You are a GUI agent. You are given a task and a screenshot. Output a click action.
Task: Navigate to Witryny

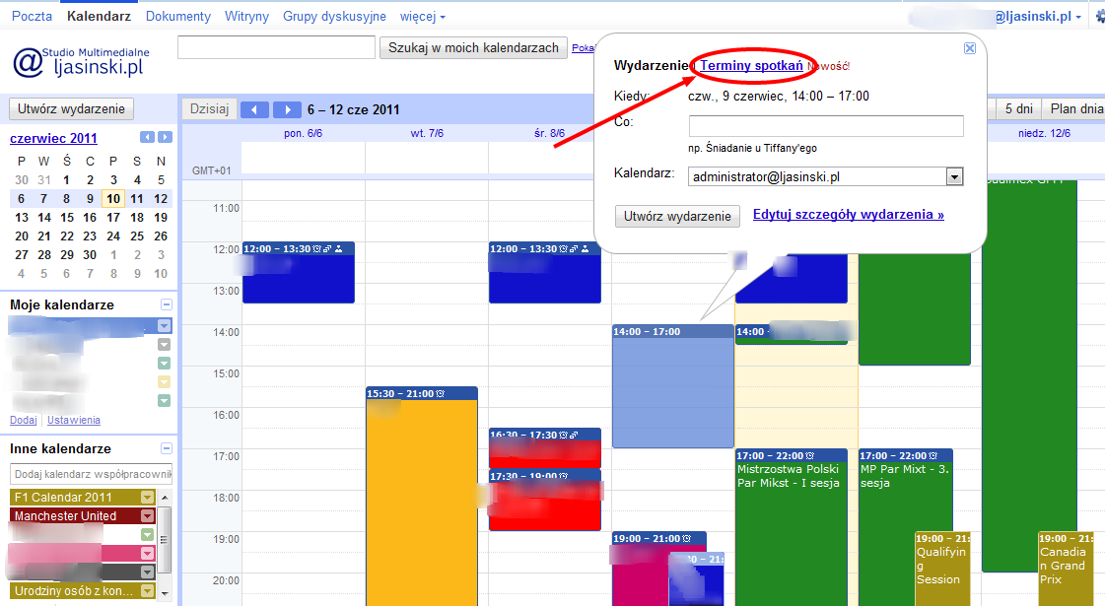[246, 16]
